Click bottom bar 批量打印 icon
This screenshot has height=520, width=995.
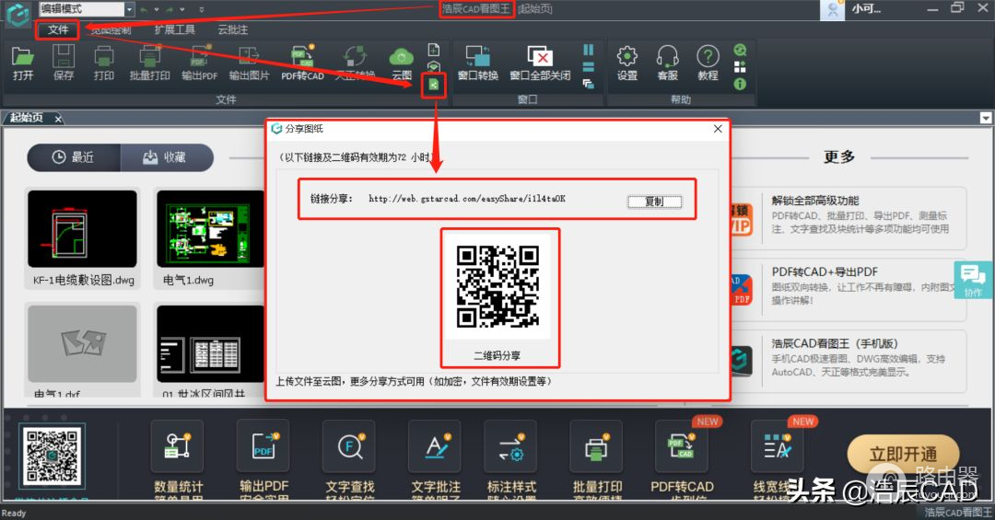[596, 446]
